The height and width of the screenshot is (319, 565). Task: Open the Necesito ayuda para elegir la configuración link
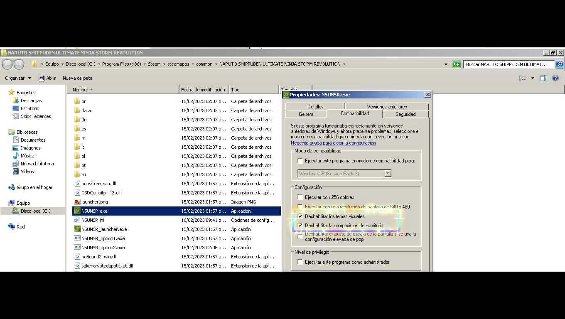tap(333, 143)
